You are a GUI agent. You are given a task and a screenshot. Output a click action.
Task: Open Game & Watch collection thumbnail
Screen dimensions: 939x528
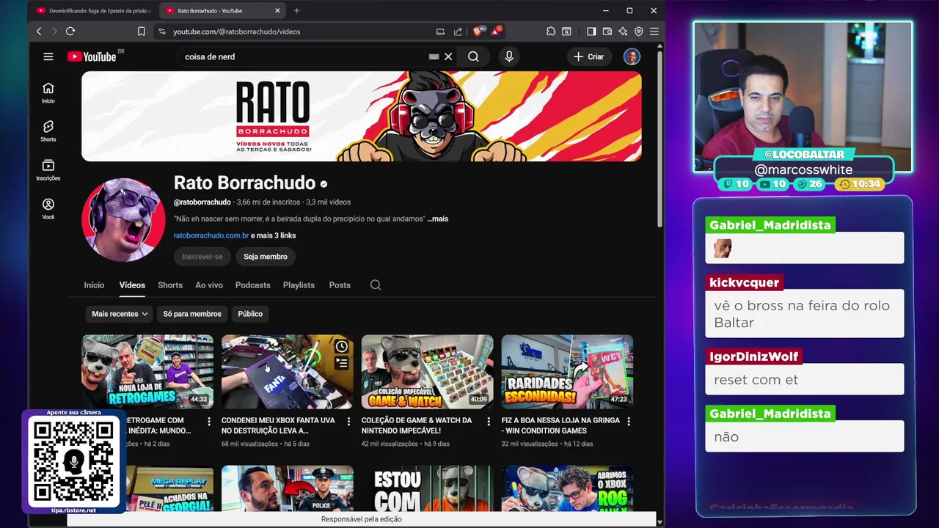point(427,372)
